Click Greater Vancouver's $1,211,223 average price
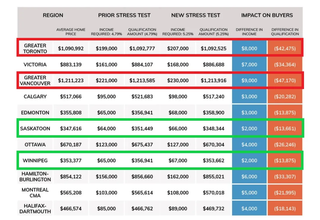Viewport: 320px width, 220px height. click(x=71, y=80)
